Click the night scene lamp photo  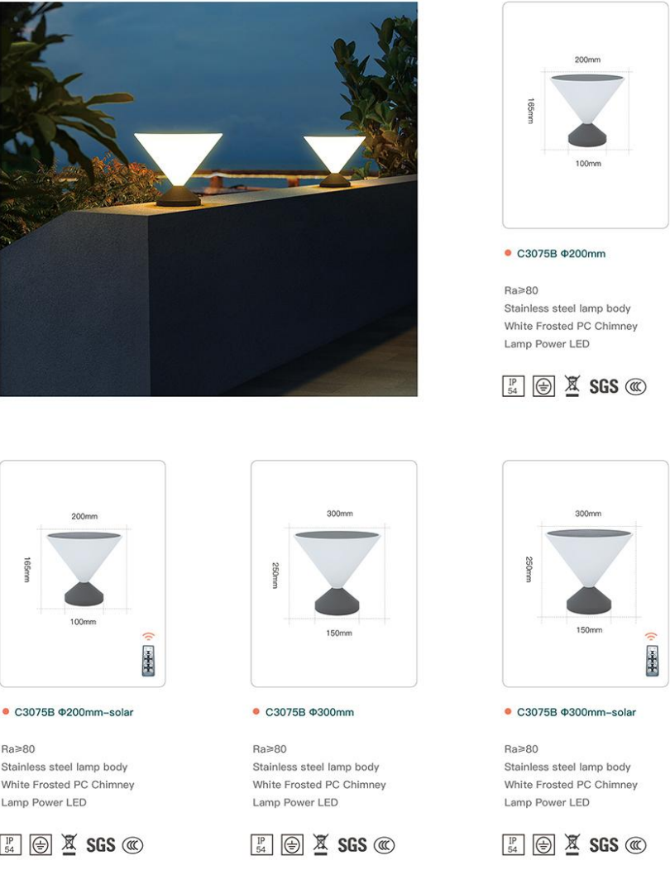pyautogui.click(x=208, y=198)
